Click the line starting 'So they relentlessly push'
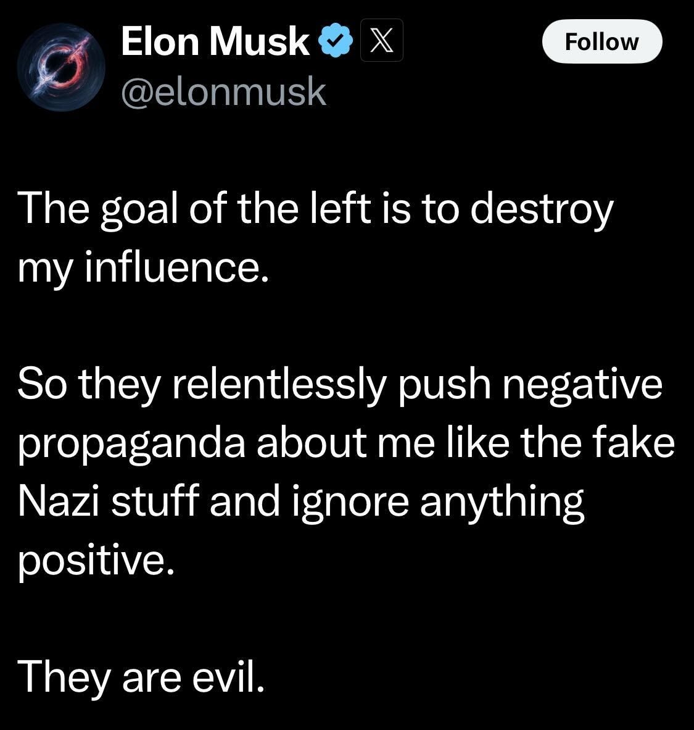 [339, 385]
